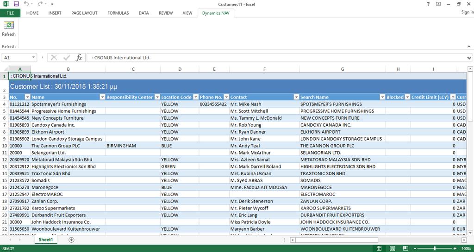Click the Undo arrow icon
The image size is (474, 252).
[x=26, y=4]
